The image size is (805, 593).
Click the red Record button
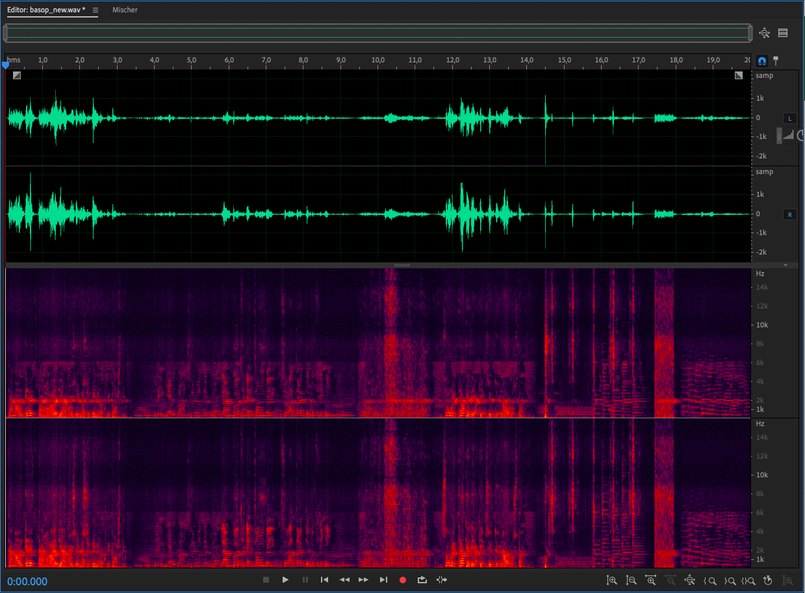tap(403, 580)
